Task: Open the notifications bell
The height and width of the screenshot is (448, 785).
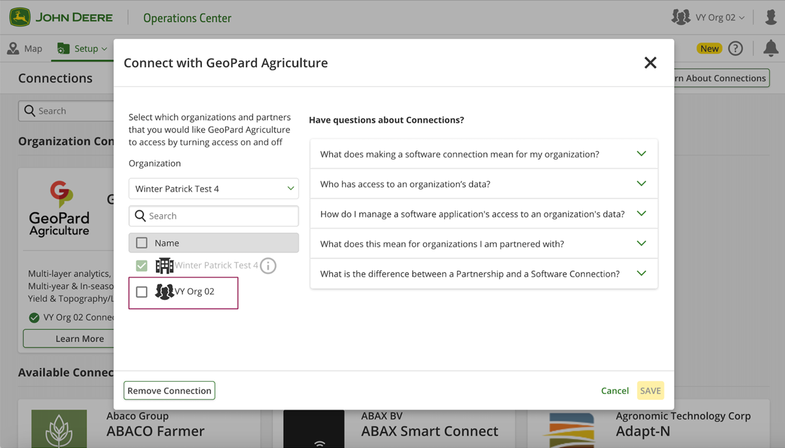Action: [x=770, y=49]
